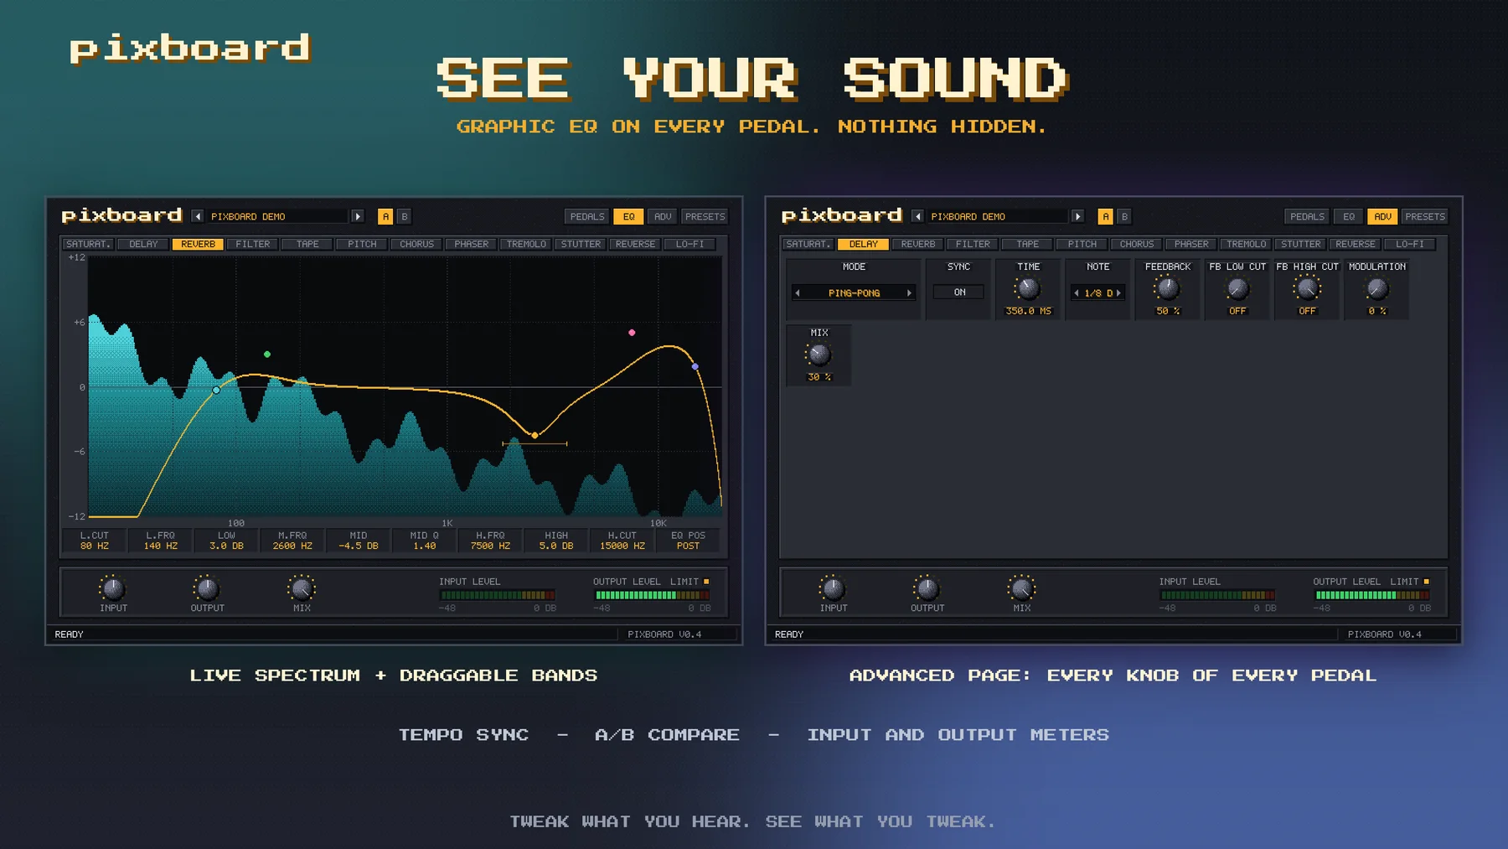The width and height of the screenshot is (1508, 849).
Task: Open the PEDALS page in the EQ window
Action: click(x=587, y=216)
